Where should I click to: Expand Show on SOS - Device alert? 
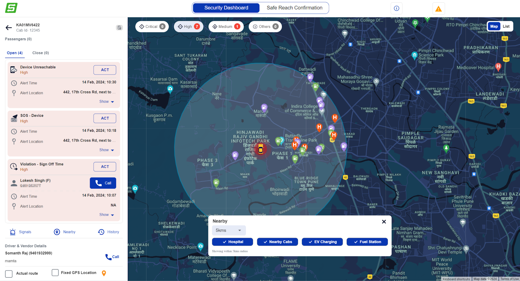pyautogui.click(x=107, y=150)
